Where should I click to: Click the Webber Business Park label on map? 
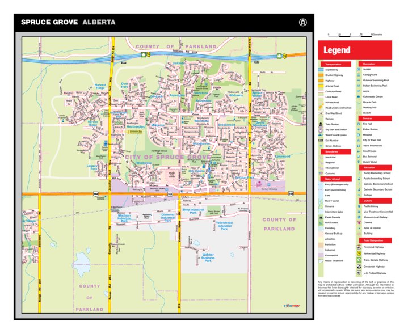coord(208,258)
